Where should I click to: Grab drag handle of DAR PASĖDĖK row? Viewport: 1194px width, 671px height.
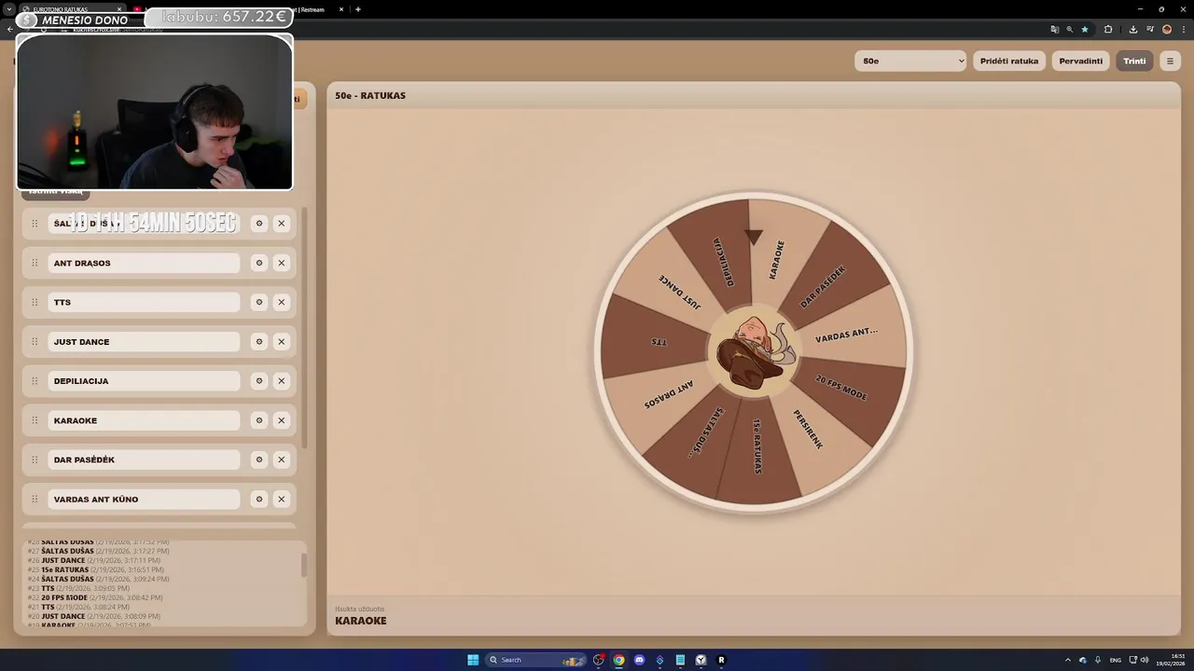(x=35, y=459)
